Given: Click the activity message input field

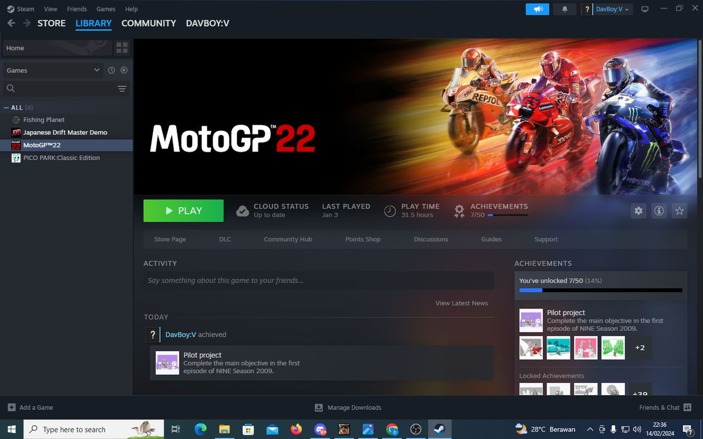Looking at the screenshot, I should pos(319,280).
